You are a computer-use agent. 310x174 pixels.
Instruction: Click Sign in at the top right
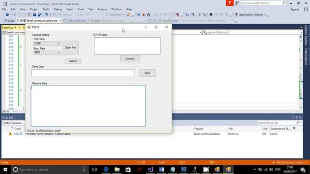(x=294, y=10)
